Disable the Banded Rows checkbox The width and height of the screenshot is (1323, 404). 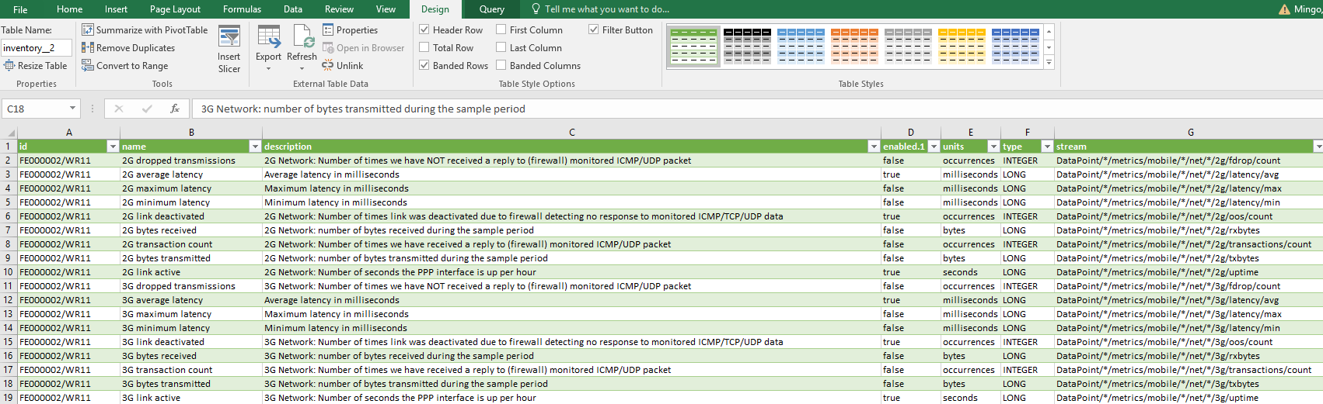click(x=424, y=65)
